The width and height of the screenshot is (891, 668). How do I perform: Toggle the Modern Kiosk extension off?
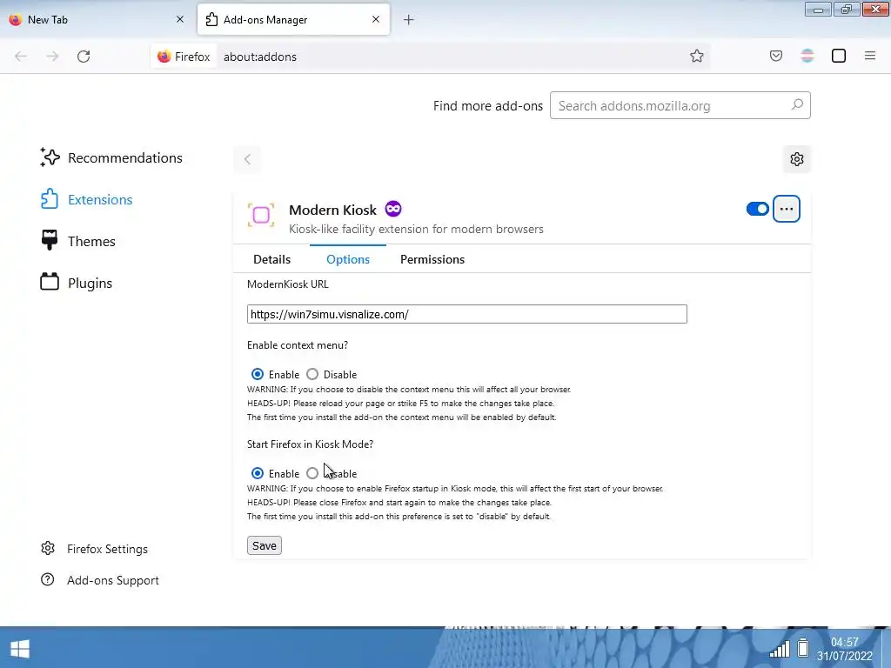(758, 209)
